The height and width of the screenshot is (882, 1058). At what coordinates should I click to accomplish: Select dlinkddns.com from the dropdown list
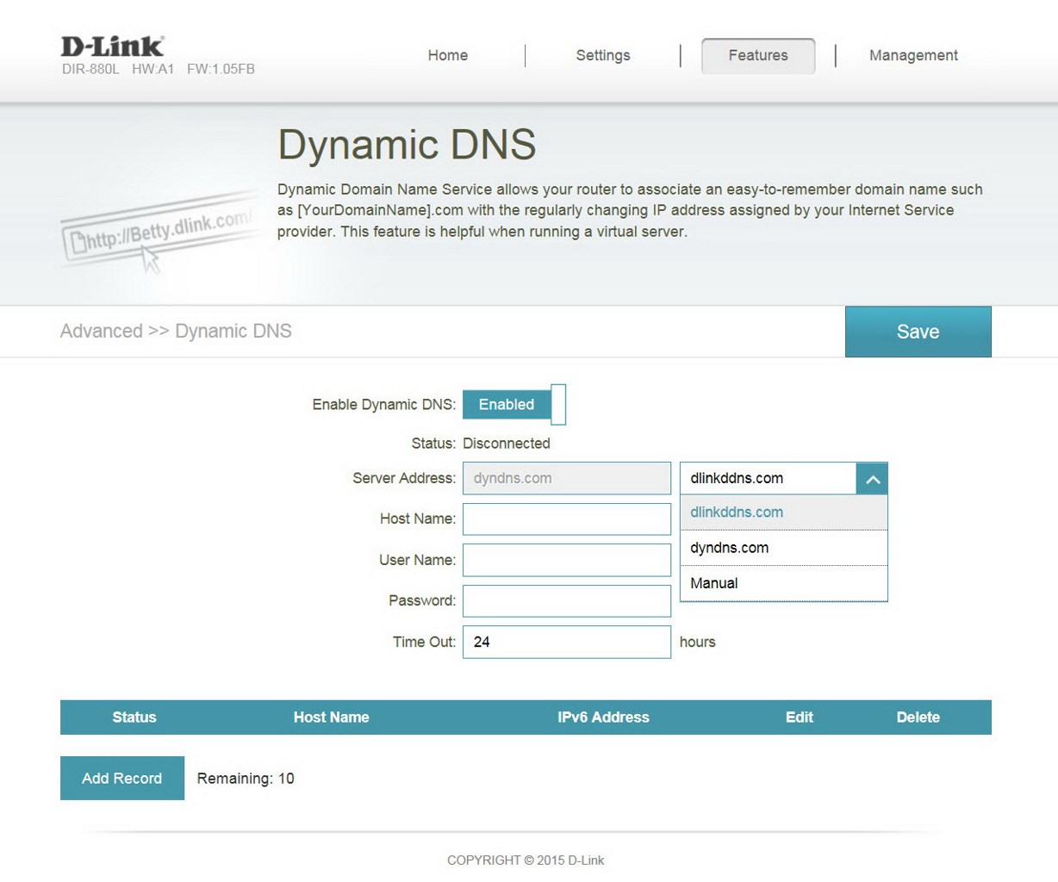[x=784, y=512]
